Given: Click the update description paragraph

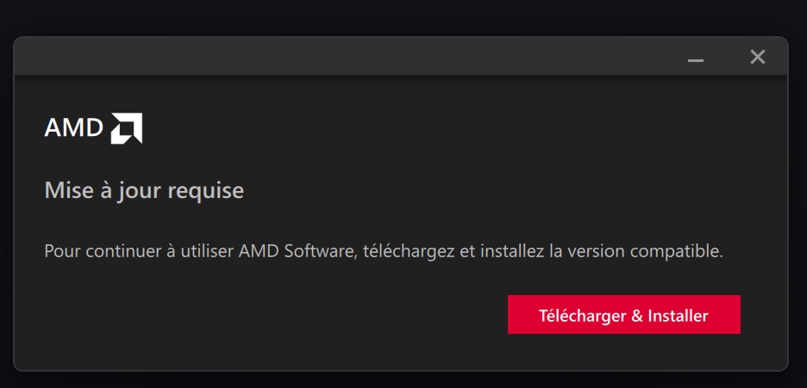Looking at the screenshot, I should pyautogui.click(x=383, y=252).
